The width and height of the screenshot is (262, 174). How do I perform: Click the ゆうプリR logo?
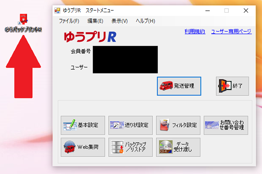[x=90, y=37]
